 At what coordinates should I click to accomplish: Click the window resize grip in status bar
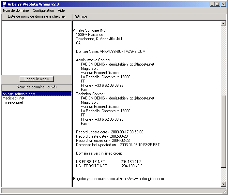click(x=224, y=191)
